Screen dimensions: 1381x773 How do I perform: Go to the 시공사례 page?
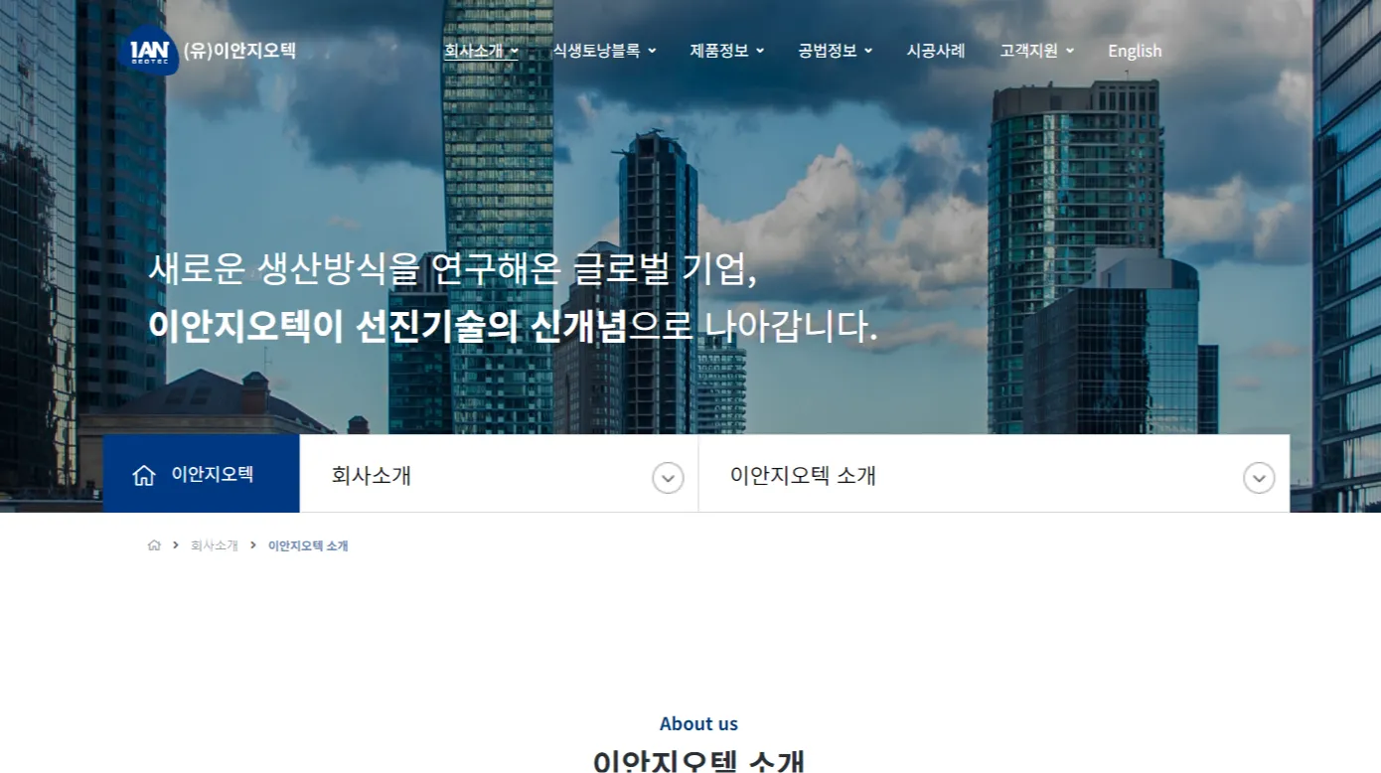click(x=936, y=51)
